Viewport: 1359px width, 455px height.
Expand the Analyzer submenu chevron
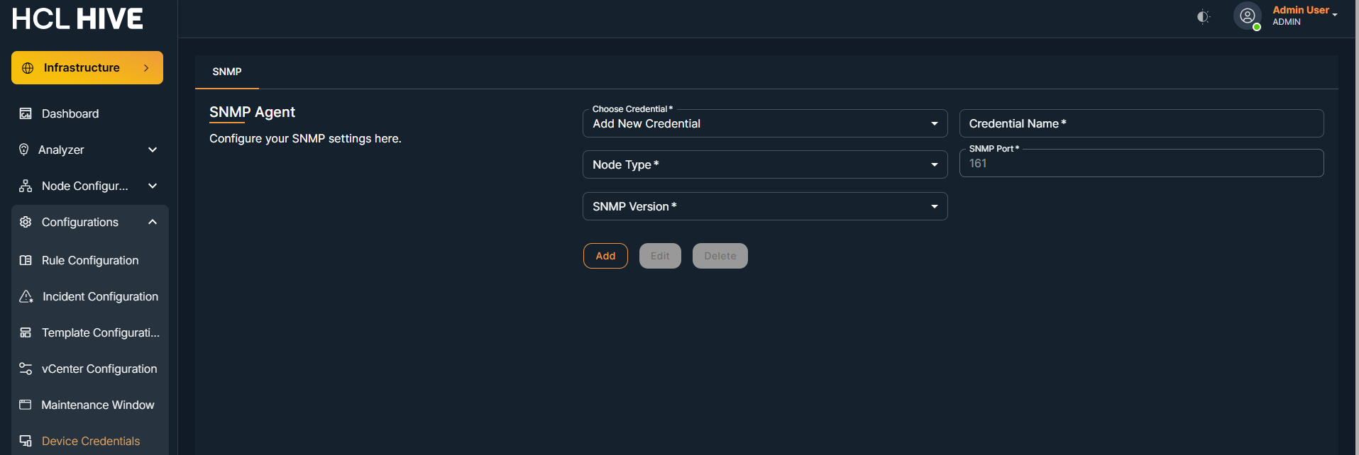coord(153,150)
